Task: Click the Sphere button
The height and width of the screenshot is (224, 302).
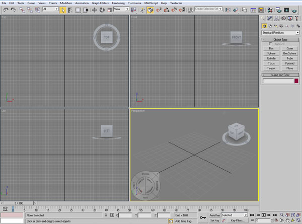Action: tap(271, 53)
